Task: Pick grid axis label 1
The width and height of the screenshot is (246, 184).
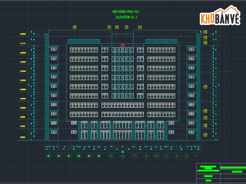Action: coord(196,156)
